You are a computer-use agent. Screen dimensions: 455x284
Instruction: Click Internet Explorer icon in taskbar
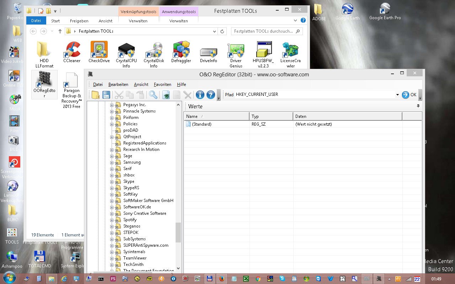64,279
